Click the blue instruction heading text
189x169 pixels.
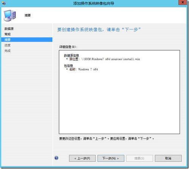click(x=99, y=29)
